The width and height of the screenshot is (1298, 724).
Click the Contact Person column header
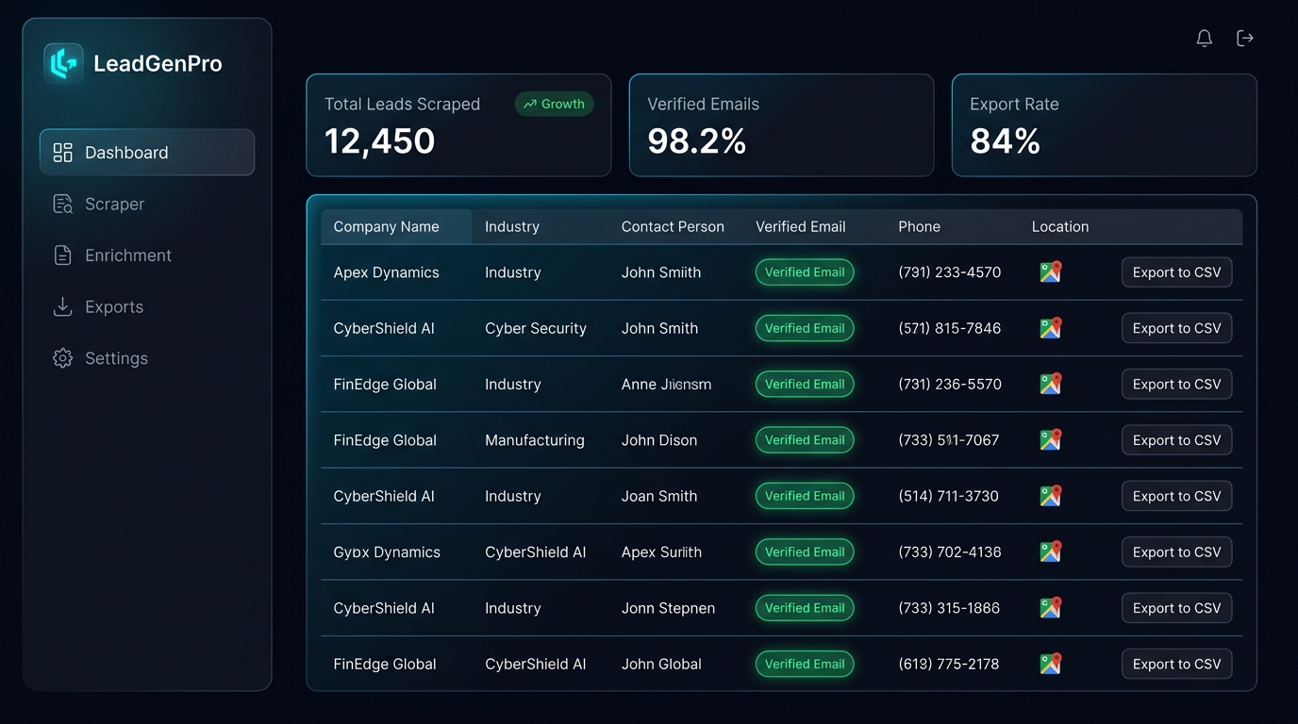pyautogui.click(x=673, y=226)
